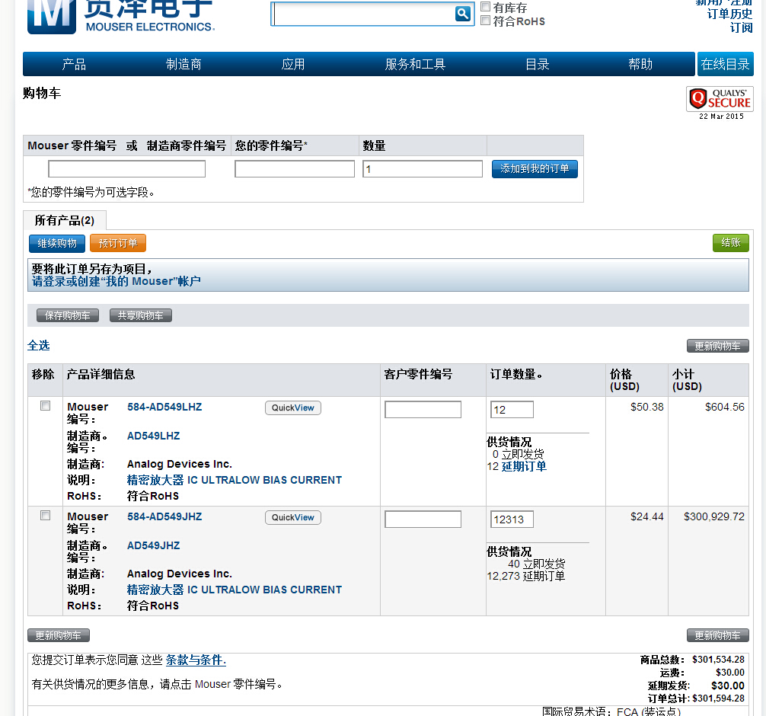
Task: Click QuickView for 584-AD549JHZ
Action: click(x=293, y=517)
